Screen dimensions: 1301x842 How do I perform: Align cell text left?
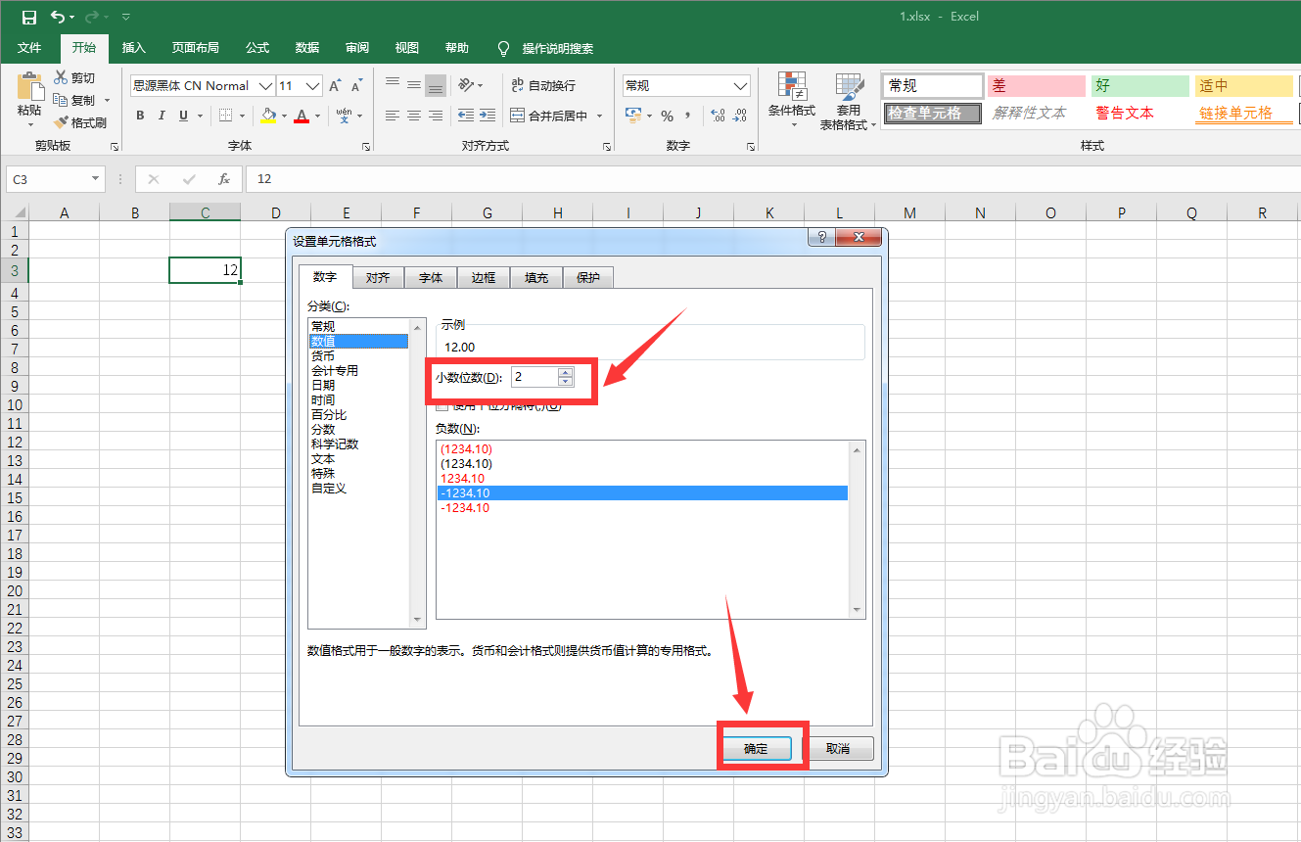(392, 116)
